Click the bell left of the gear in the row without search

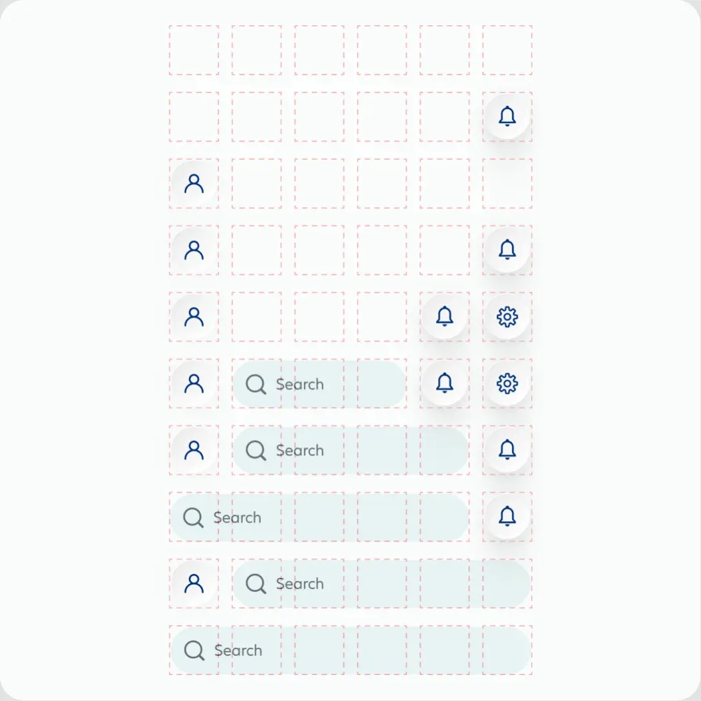coord(445,316)
